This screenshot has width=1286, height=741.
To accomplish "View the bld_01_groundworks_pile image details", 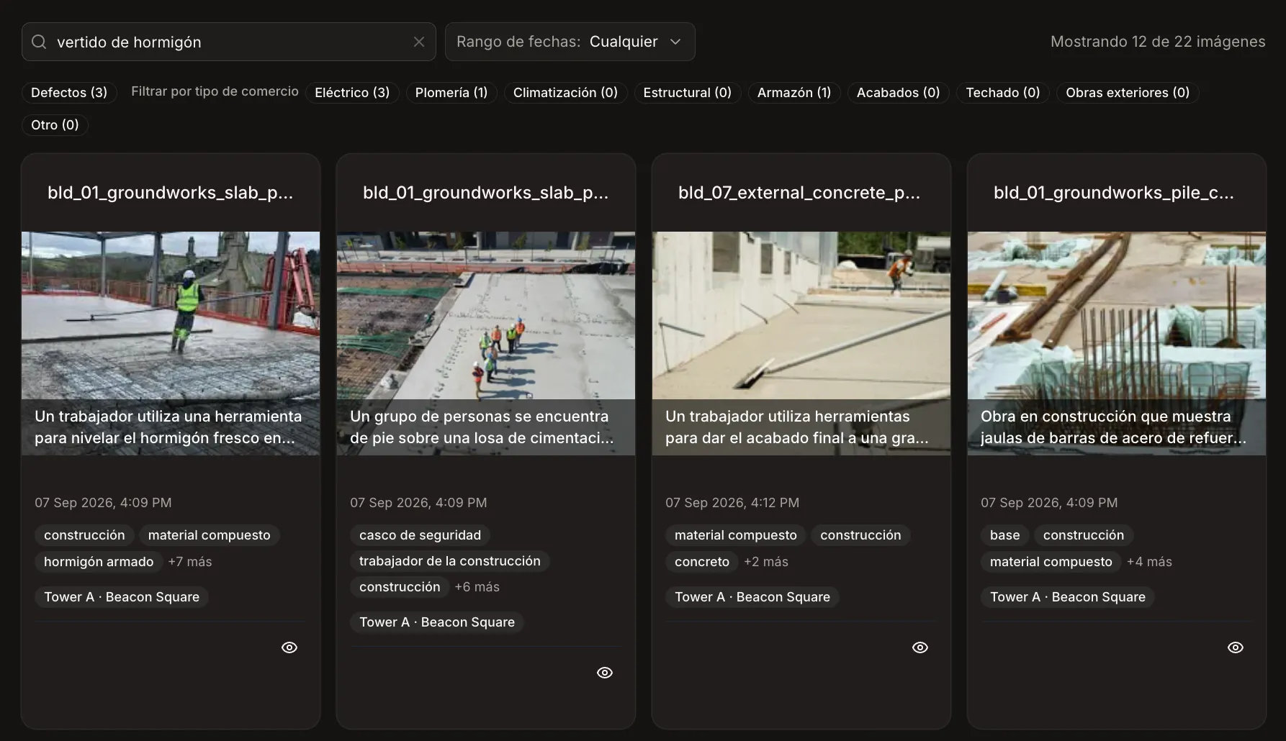I will point(1236,647).
